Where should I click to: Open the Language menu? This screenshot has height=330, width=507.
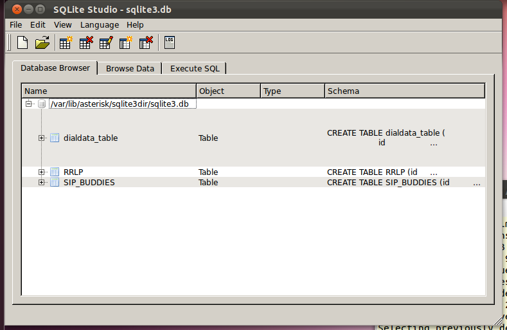tap(100, 24)
